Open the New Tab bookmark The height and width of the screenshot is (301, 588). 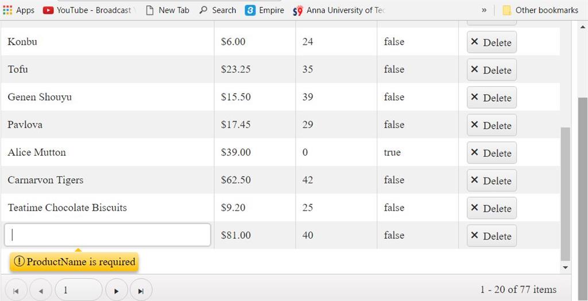point(167,10)
